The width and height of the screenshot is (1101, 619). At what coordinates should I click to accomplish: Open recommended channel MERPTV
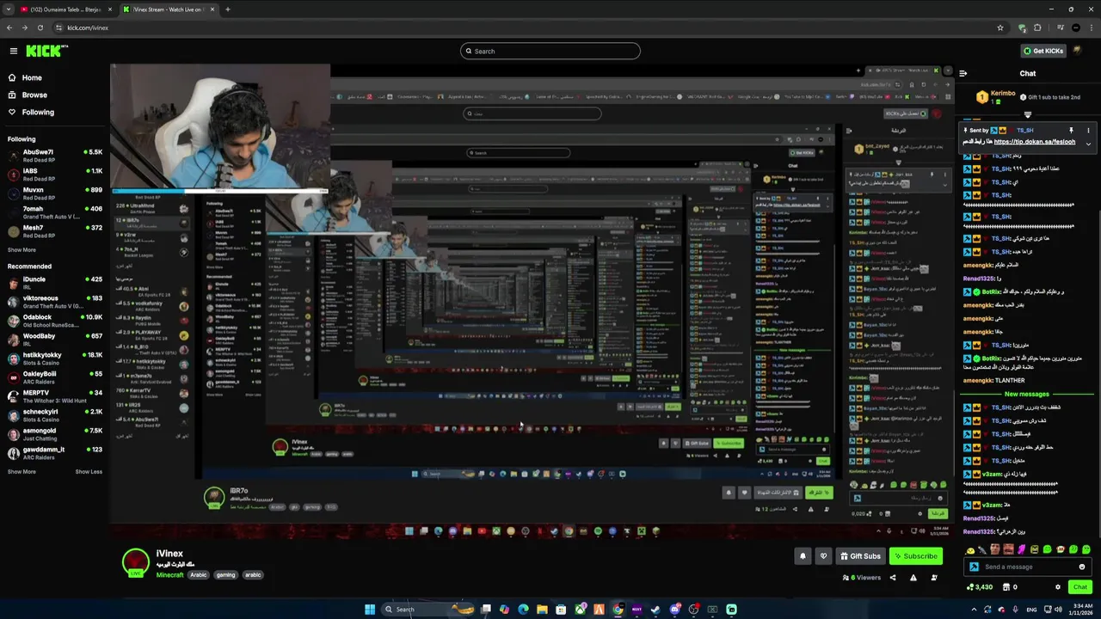[x=55, y=396]
